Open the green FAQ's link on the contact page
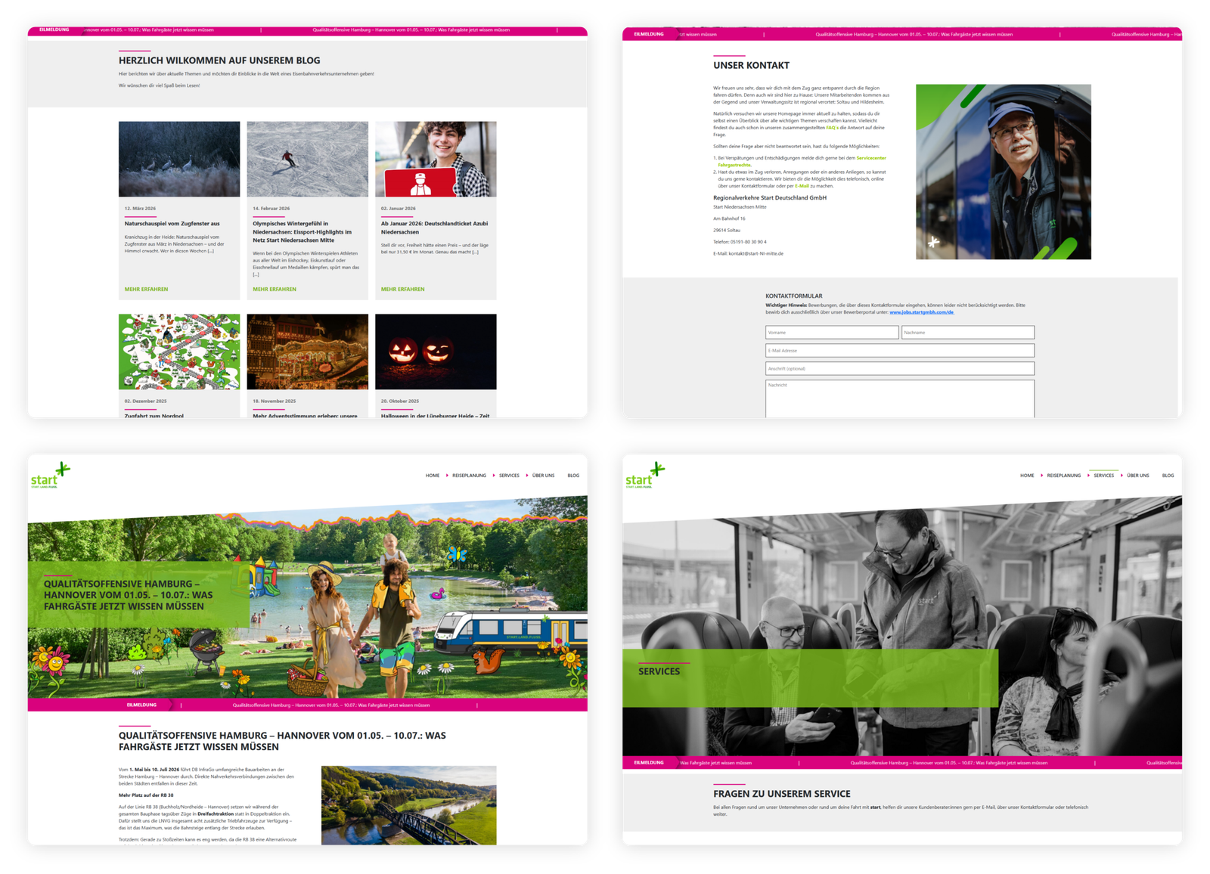 tap(831, 128)
